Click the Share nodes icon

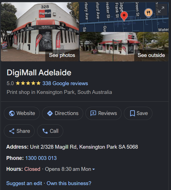tap(12, 131)
